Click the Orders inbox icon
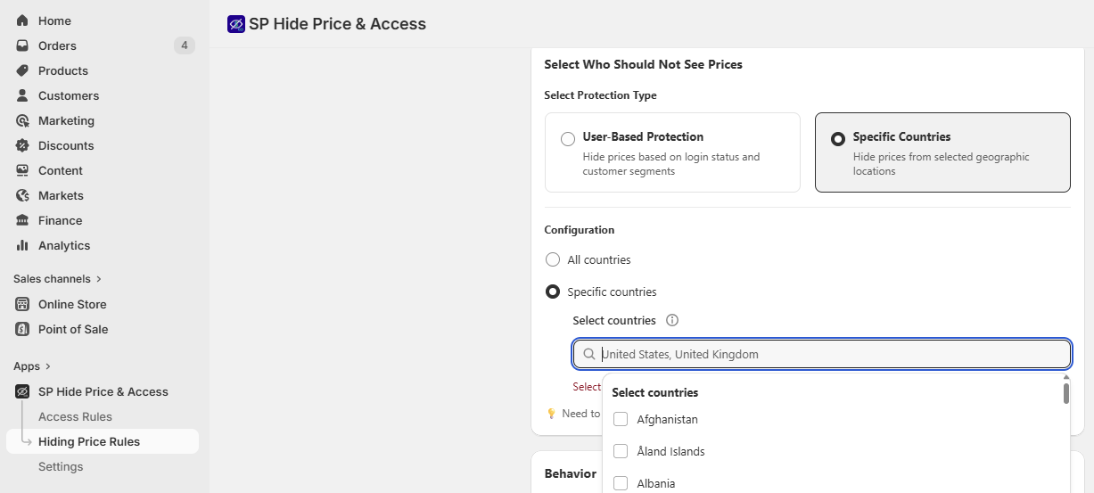Viewport: 1094px width, 493px height. (x=22, y=45)
